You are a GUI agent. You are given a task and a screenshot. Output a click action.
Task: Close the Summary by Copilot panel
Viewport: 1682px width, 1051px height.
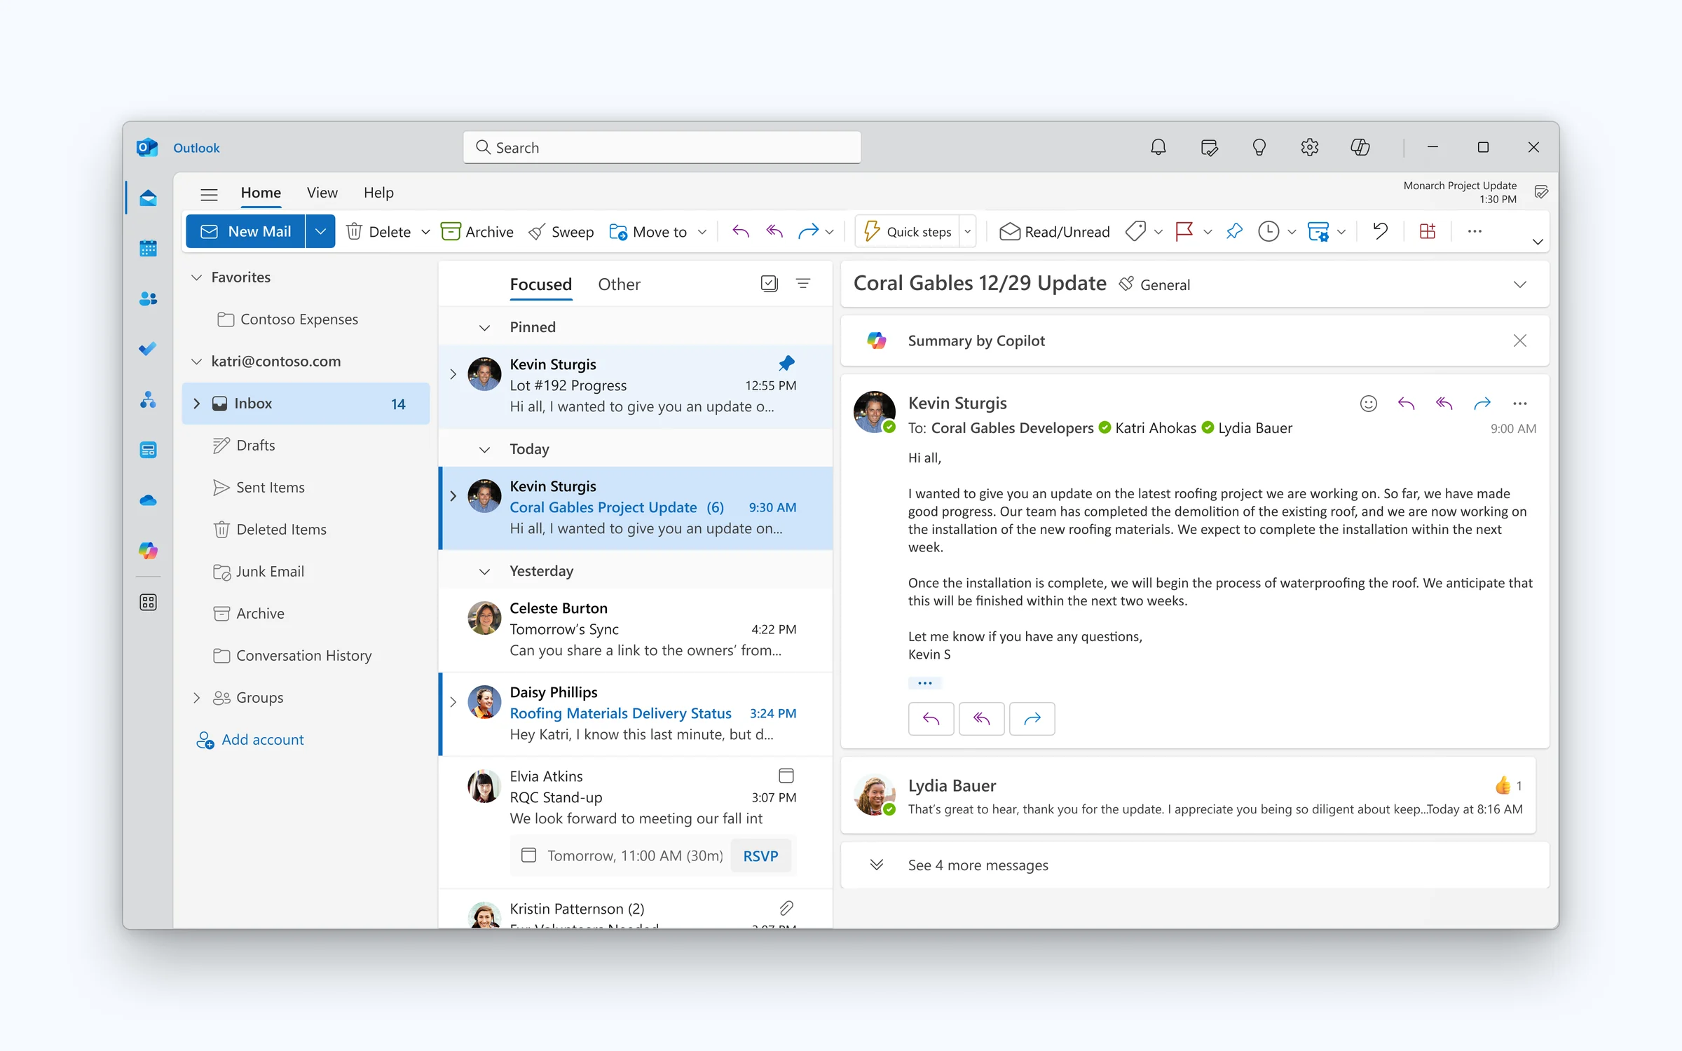tap(1519, 341)
